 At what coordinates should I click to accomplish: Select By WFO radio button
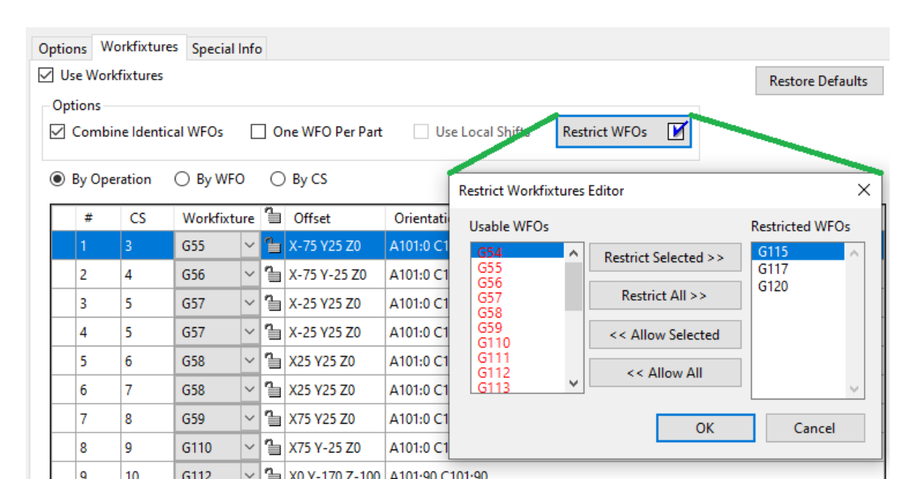click(x=181, y=179)
